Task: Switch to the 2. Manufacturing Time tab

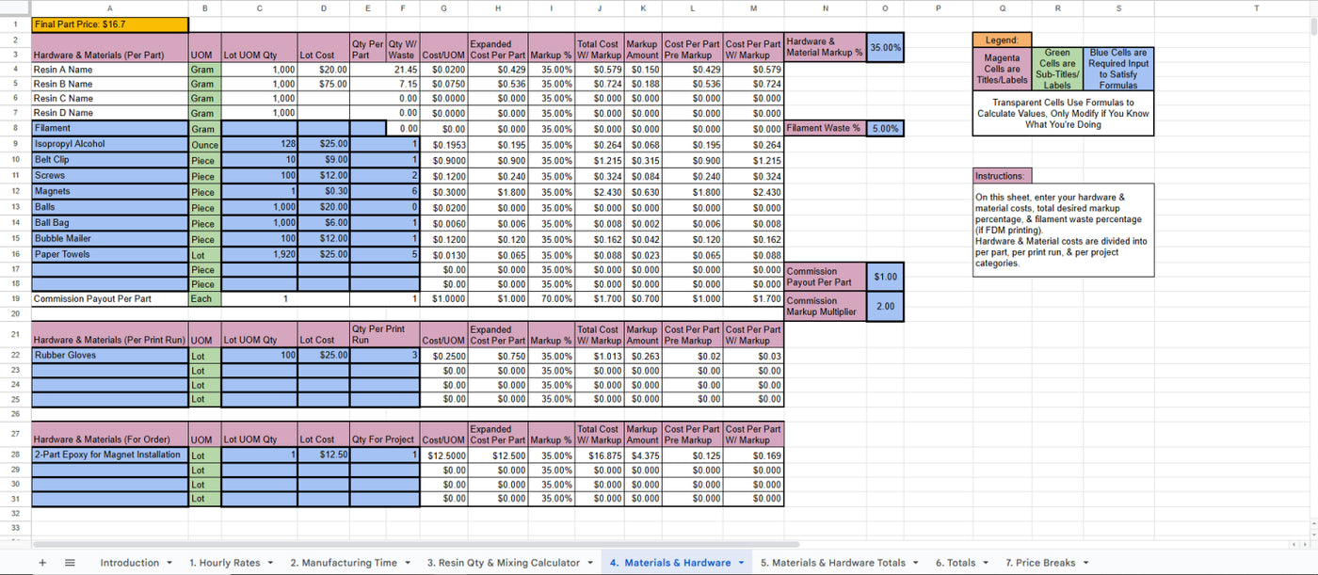Action: [343, 563]
